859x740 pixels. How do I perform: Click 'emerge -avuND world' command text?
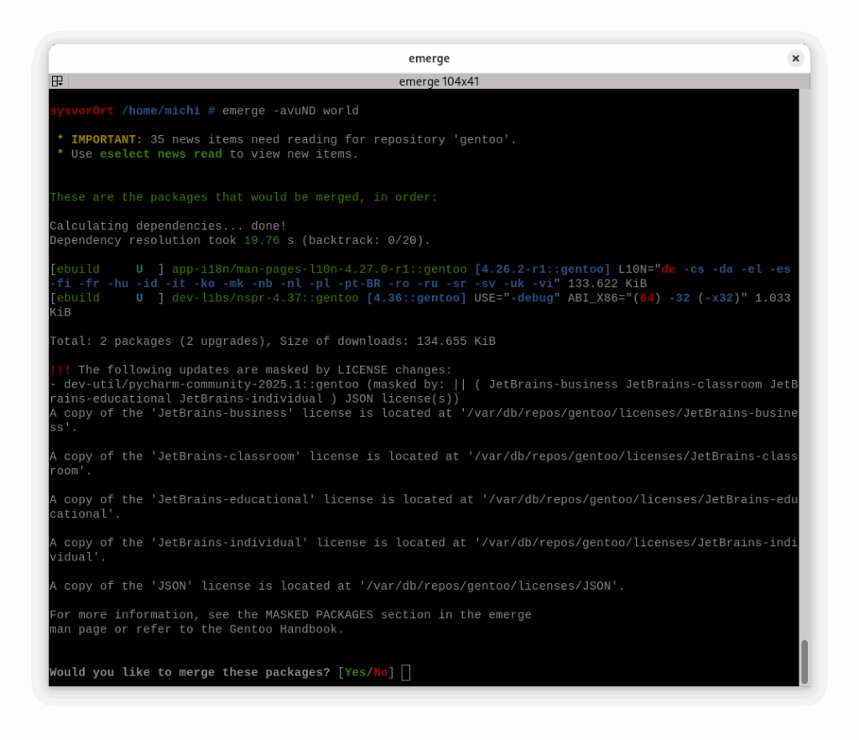click(290, 112)
